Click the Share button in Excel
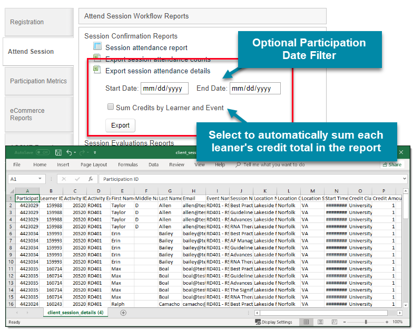Screen dimensions: 413x329 click(x=392, y=164)
